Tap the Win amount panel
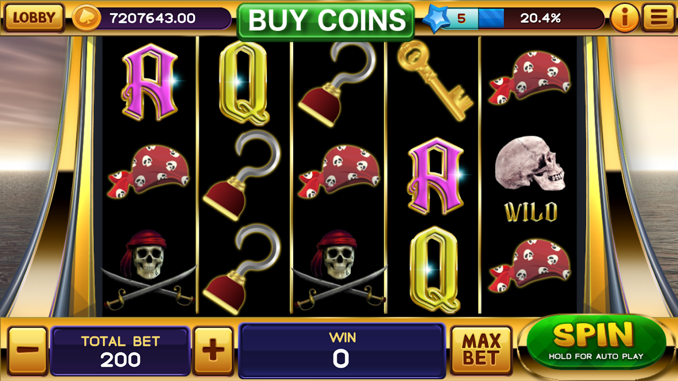The height and width of the screenshot is (381, 678). [342, 351]
